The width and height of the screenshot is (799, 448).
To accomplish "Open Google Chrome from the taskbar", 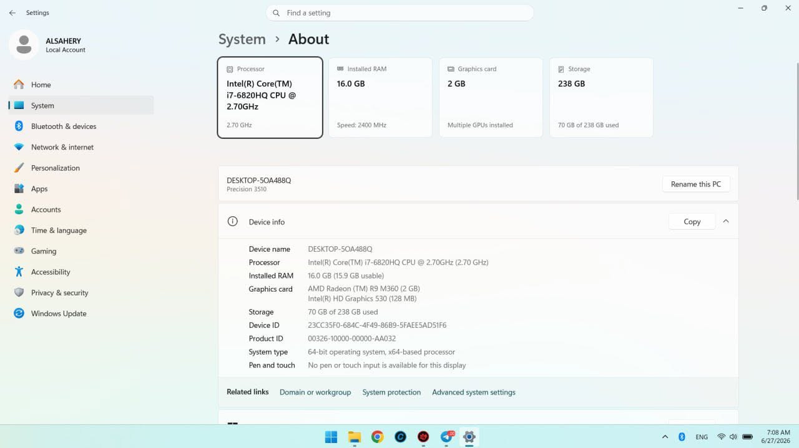I will click(x=378, y=437).
